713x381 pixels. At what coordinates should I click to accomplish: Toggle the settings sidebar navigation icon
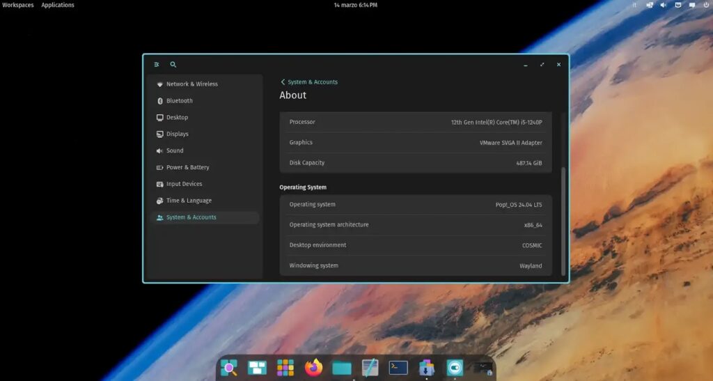coord(157,65)
